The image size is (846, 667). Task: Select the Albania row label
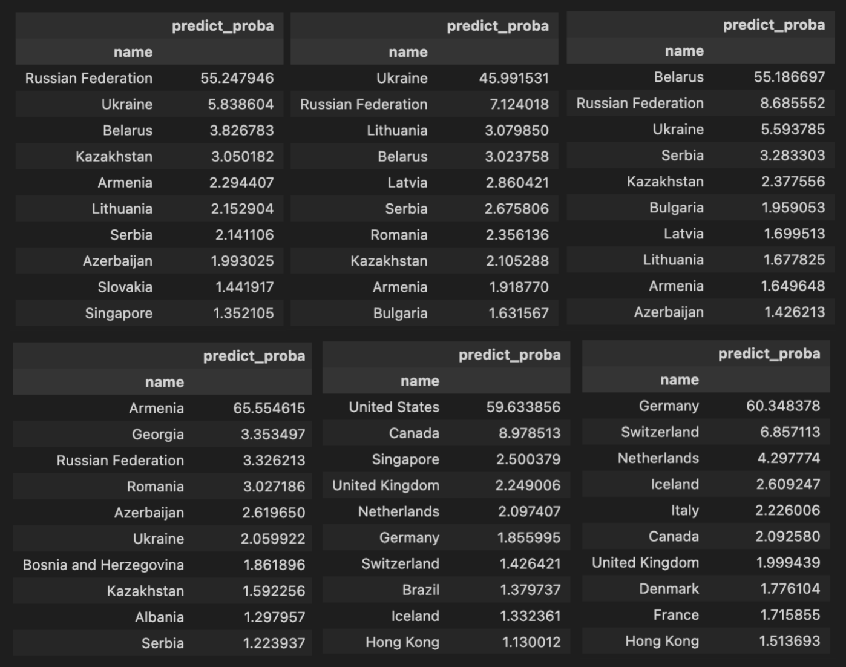coord(159,617)
